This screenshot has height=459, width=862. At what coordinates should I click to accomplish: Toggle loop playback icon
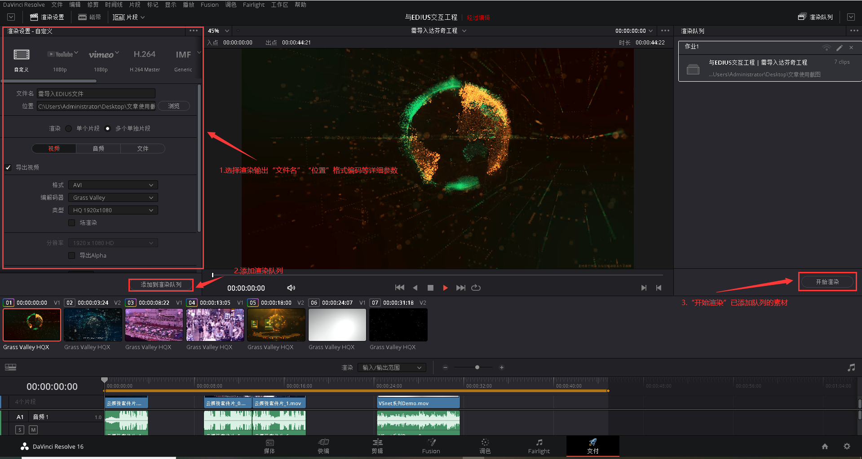[x=476, y=288]
